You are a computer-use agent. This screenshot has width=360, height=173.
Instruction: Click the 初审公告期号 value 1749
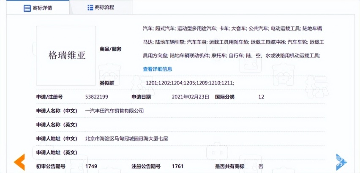pyautogui.click(x=91, y=166)
